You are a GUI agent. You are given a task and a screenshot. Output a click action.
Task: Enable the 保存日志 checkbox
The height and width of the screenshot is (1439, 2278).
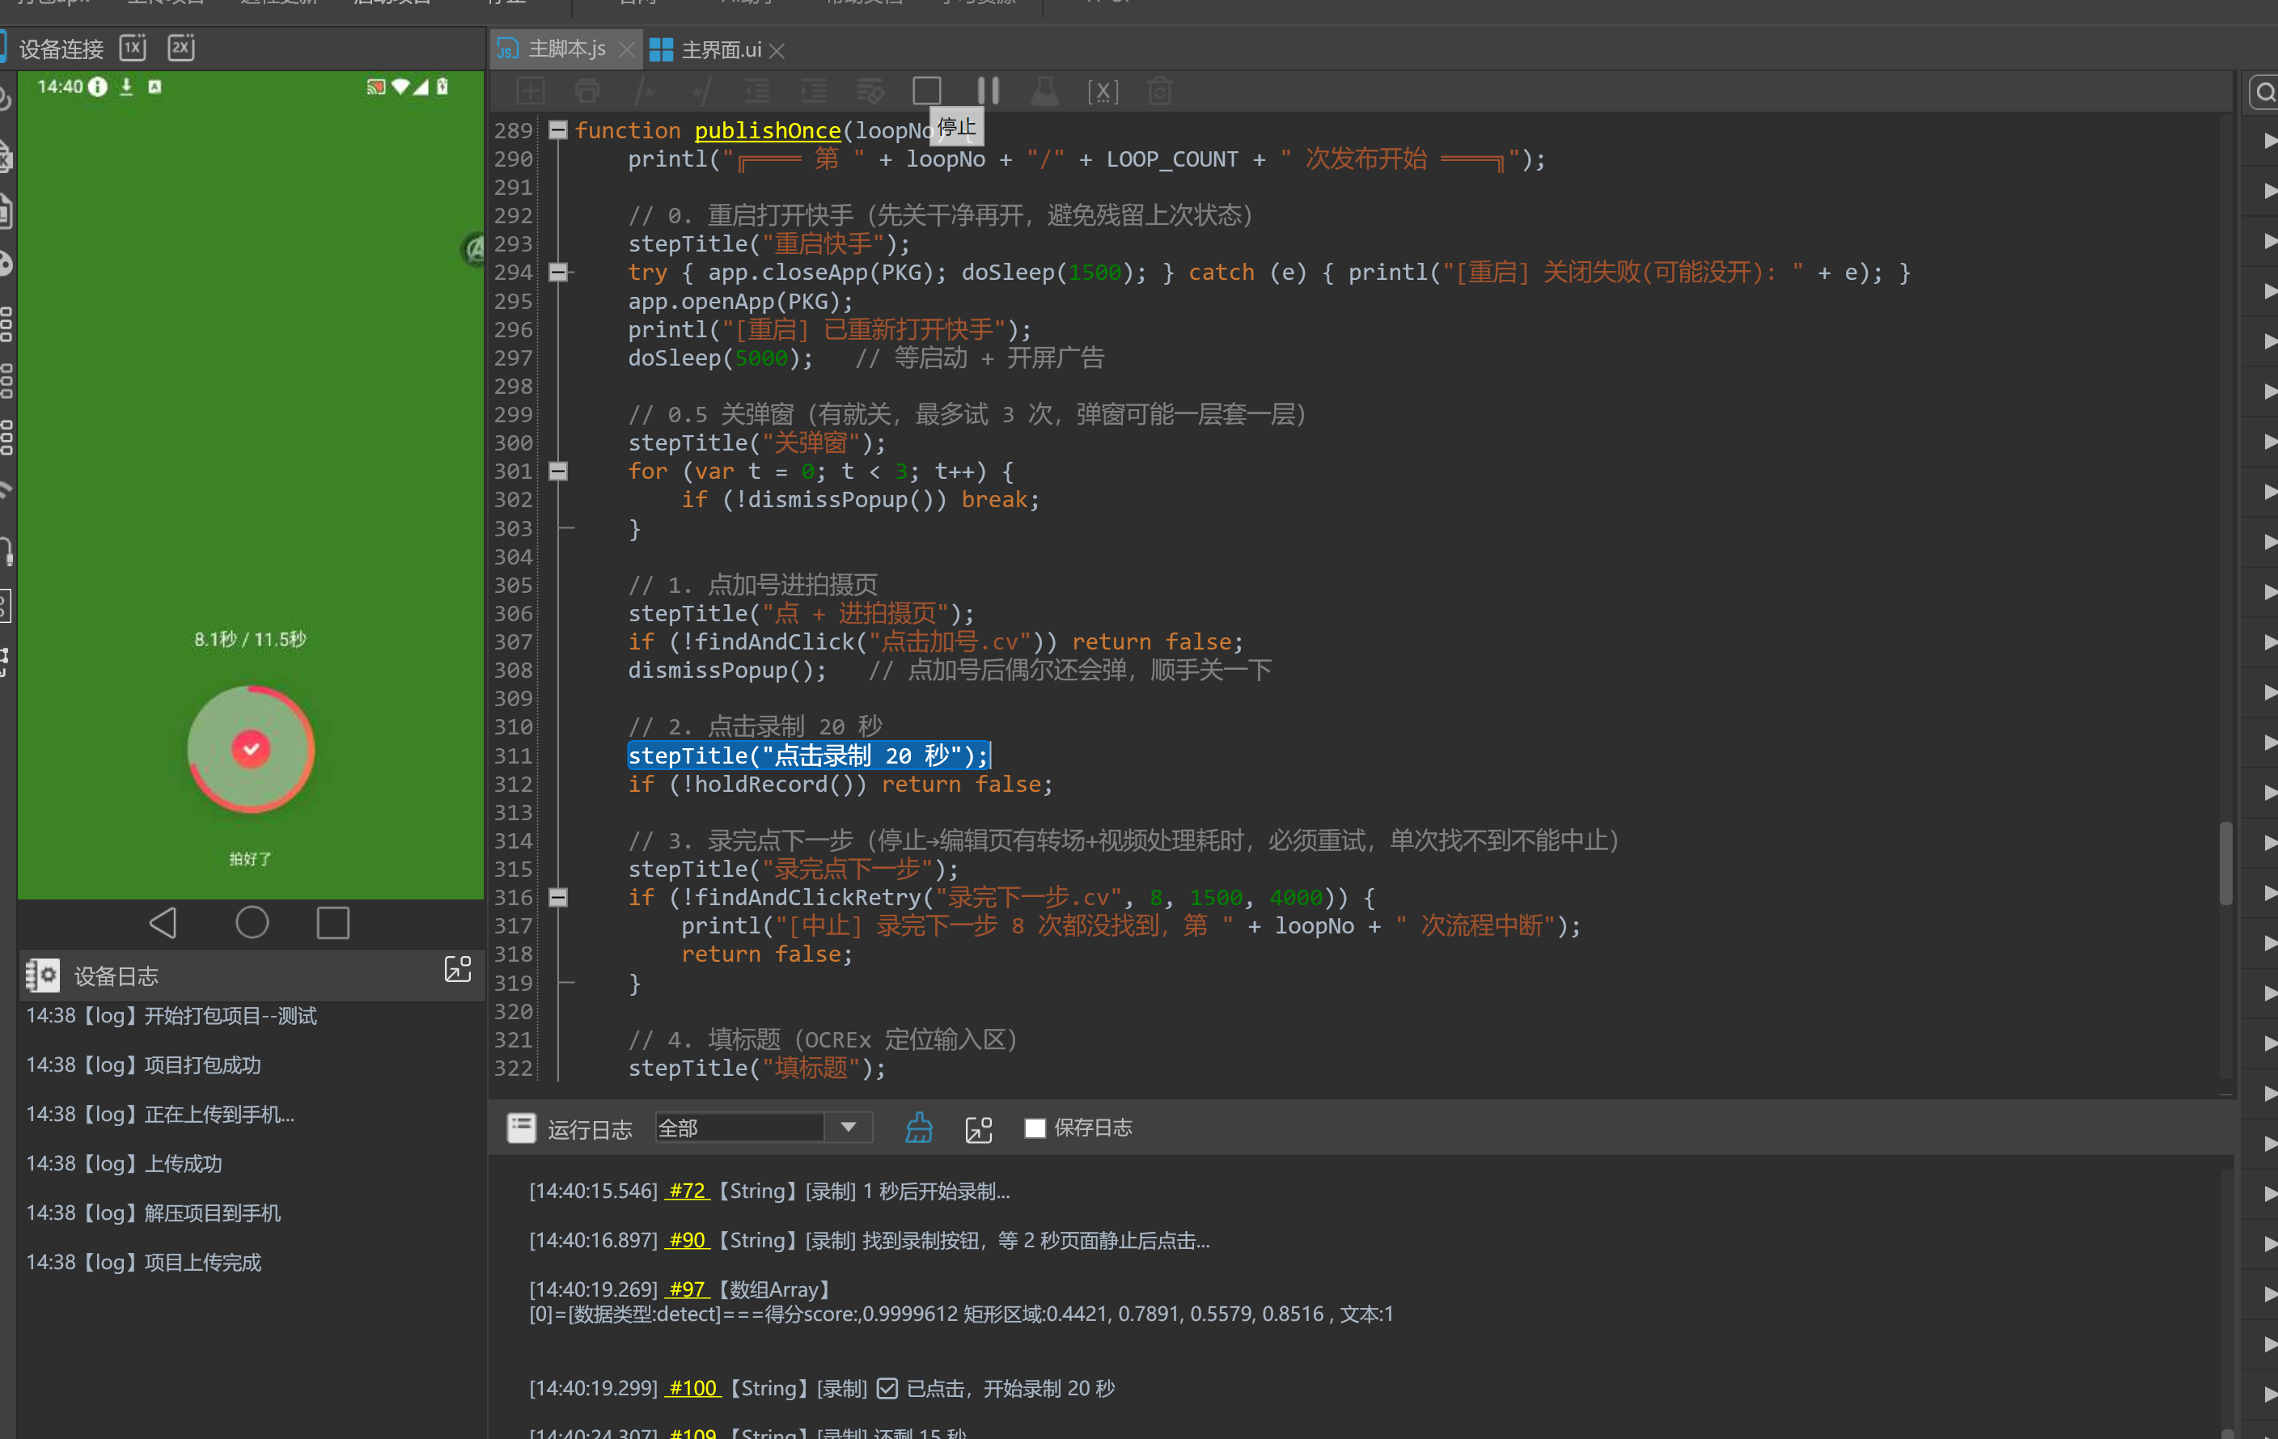1035,1128
